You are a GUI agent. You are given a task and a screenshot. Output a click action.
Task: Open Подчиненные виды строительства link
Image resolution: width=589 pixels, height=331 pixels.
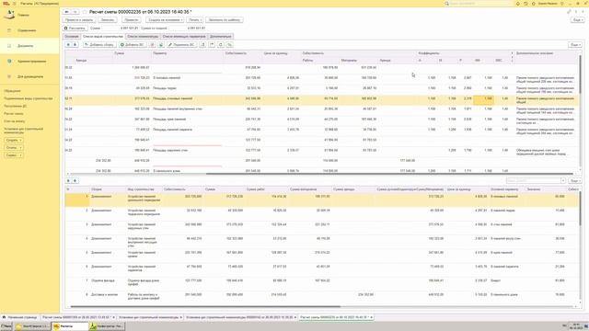(29, 98)
